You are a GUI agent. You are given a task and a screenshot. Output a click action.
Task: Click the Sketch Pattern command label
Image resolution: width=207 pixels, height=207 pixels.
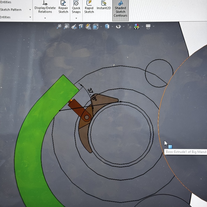tap(11, 10)
